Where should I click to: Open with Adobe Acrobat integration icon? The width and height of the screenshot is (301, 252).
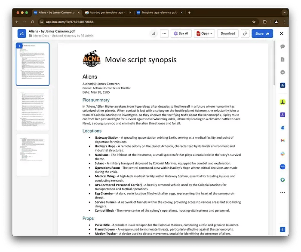coord(283,115)
